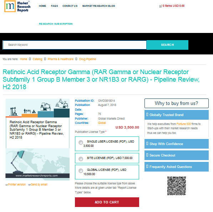Open the Home menu item
The width and height of the screenshot is (213, 212).
[42, 6]
